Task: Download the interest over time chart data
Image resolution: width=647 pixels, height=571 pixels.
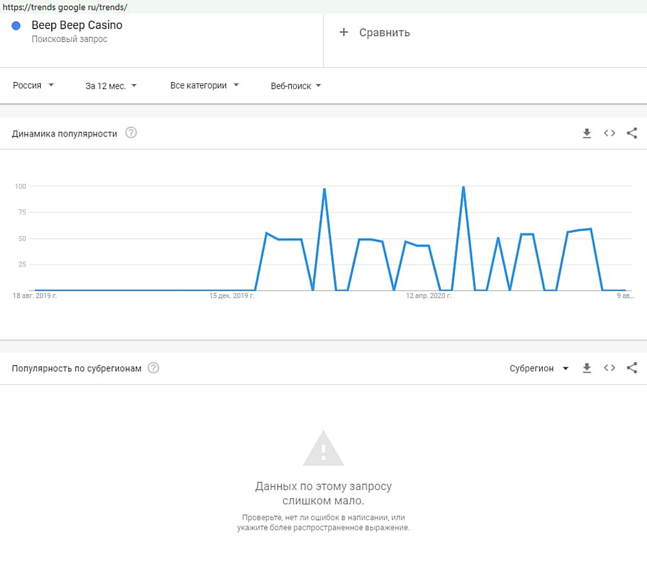Action: pyautogui.click(x=587, y=133)
